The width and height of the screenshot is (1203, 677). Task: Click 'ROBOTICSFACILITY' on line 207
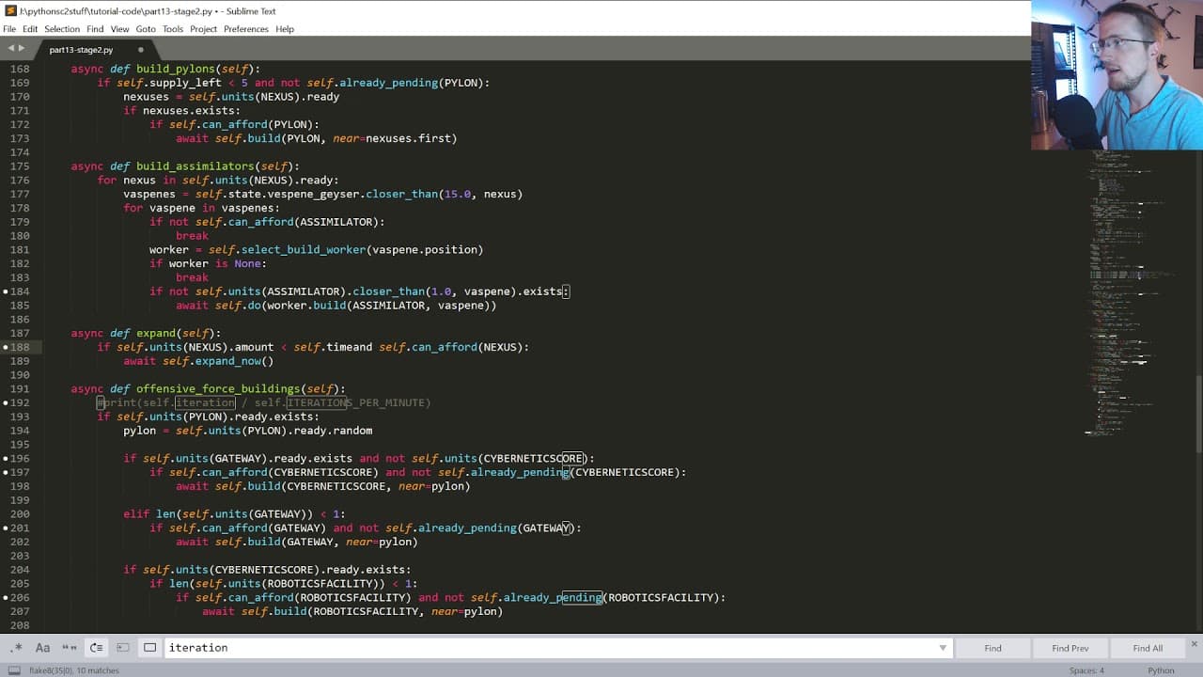pyautogui.click(x=366, y=611)
